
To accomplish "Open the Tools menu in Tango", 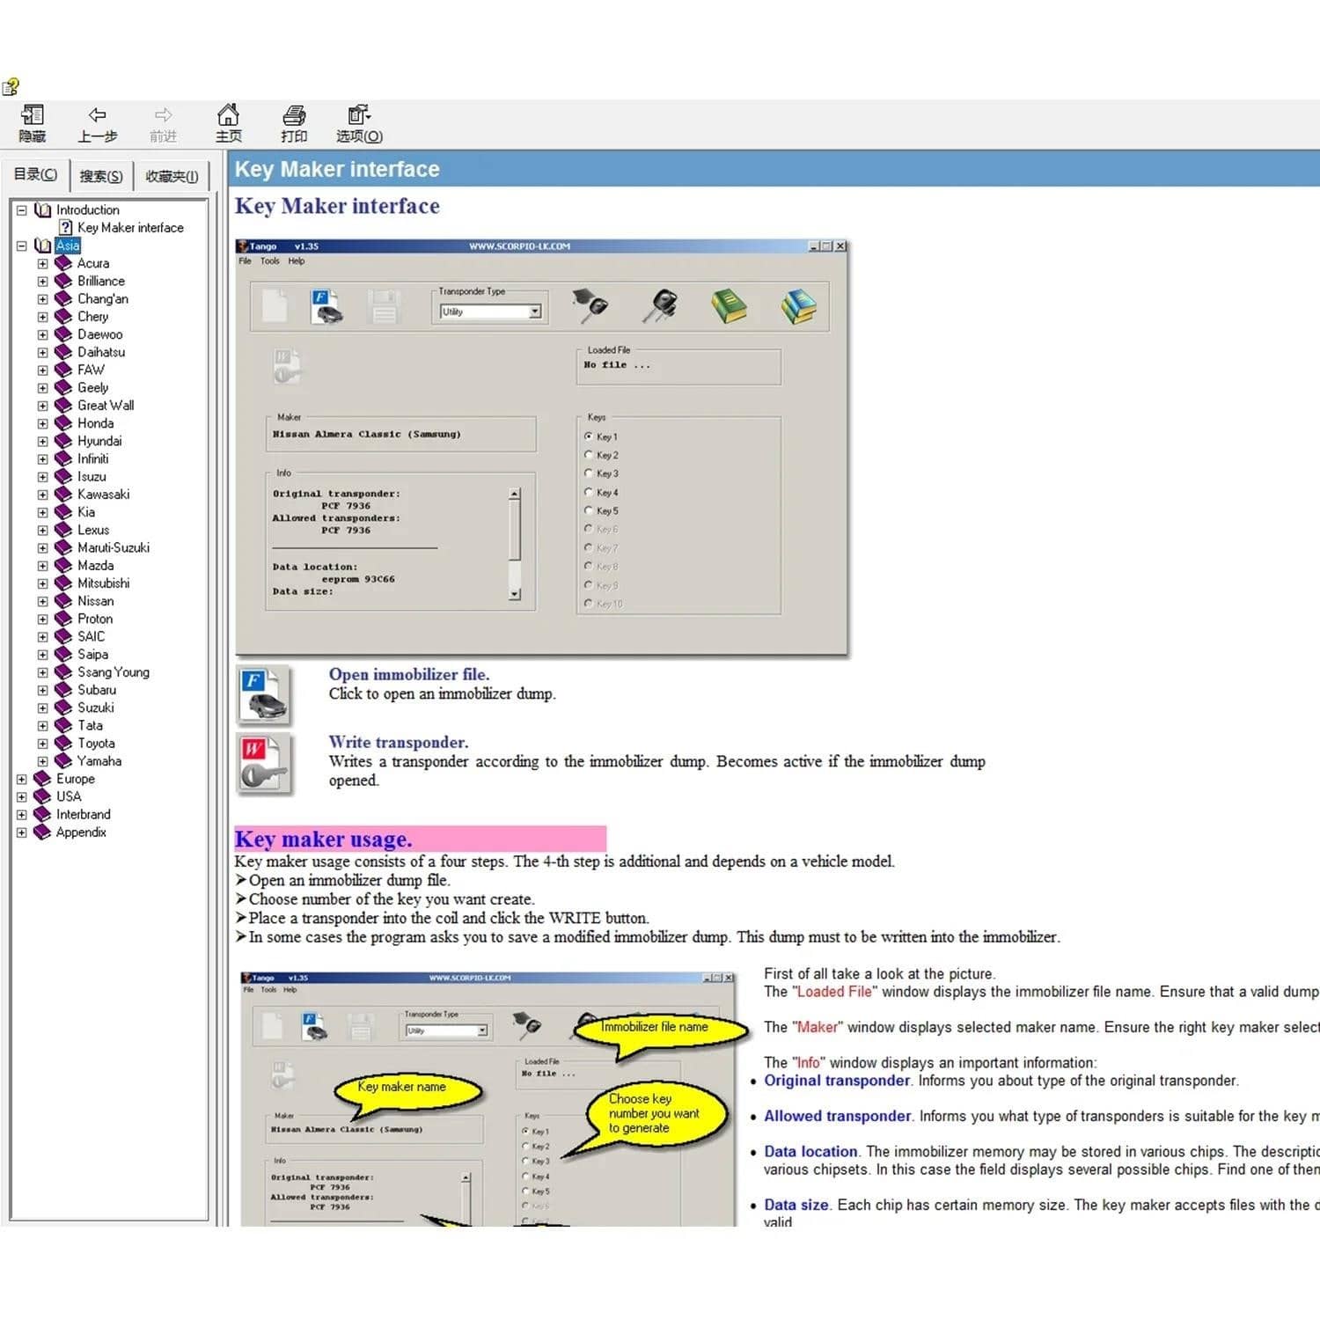I will [x=269, y=261].
